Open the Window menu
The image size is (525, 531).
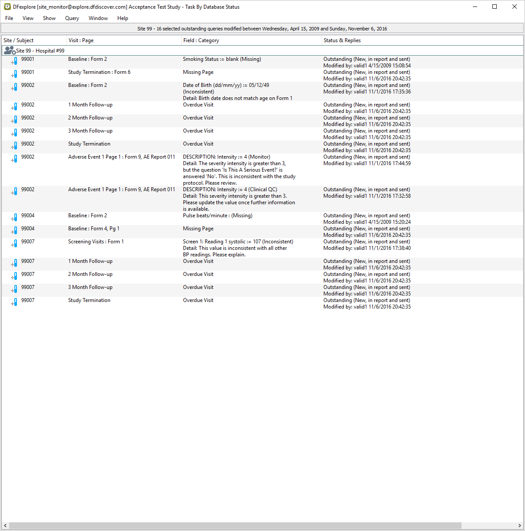tap(98, 18)
